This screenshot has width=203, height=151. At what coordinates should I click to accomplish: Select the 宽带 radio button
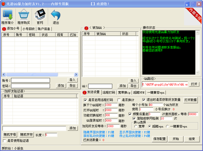(136, 126)
